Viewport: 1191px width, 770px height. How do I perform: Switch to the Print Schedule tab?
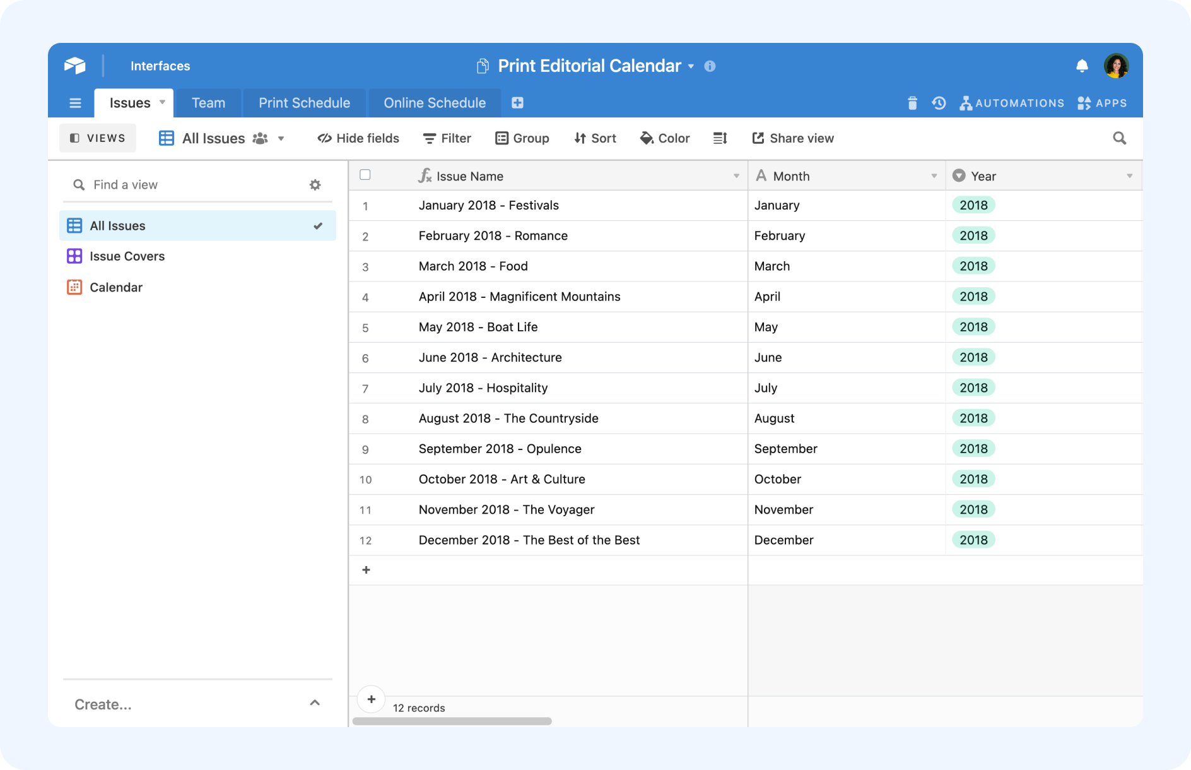click(x=304, y=103)
